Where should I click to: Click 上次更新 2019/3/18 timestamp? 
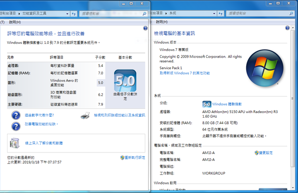34,162
